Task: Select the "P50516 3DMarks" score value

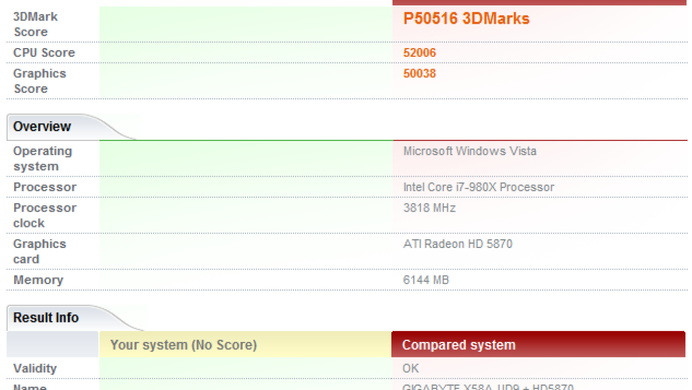Action: 467,19
